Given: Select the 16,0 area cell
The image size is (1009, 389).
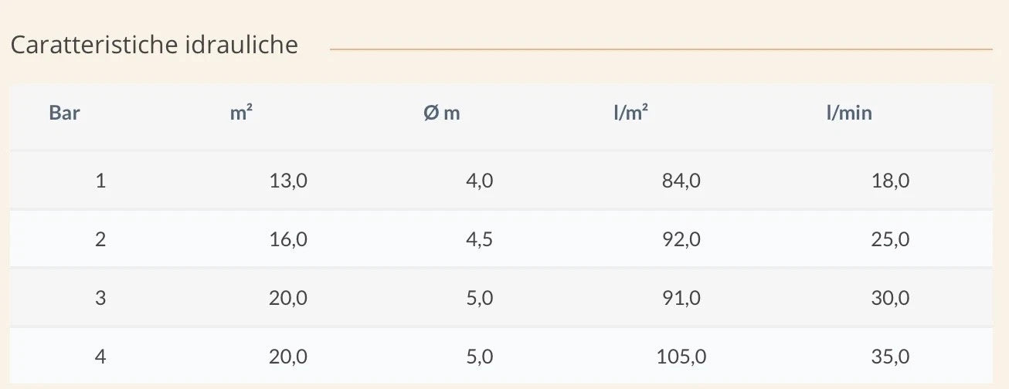Looking at the screenshot, I should (x=288, y=240).
